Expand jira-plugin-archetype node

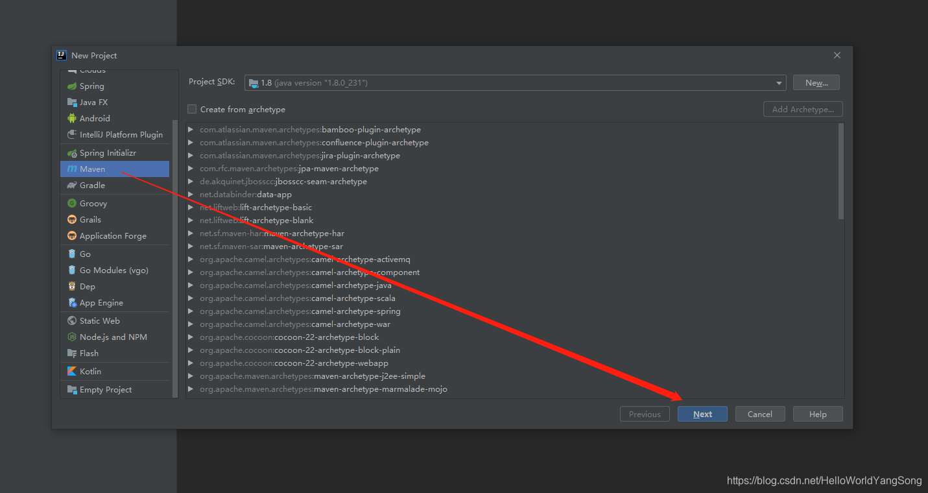point(191,156)
